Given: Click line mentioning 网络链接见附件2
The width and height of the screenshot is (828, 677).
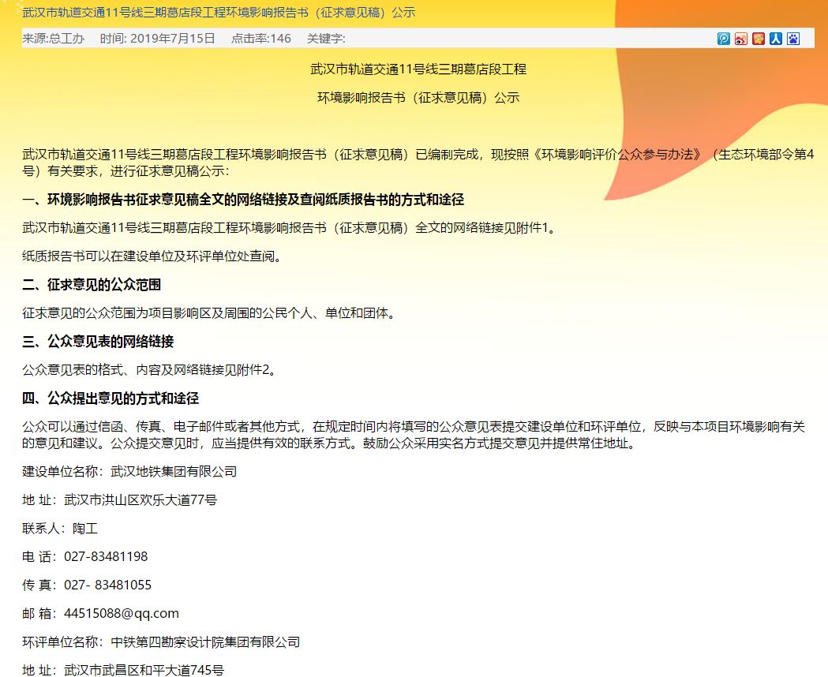Looking at the screenshot, I should (149, 370).
